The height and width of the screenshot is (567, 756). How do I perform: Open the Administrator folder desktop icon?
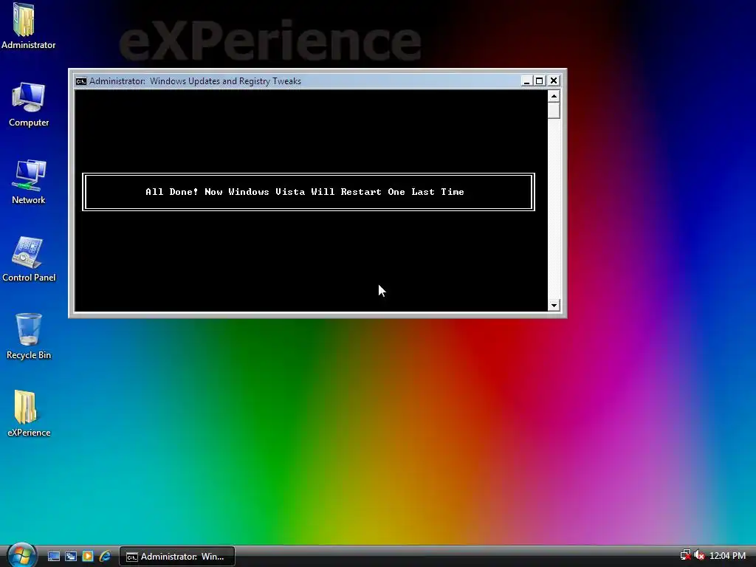click(x=28, y=27)
